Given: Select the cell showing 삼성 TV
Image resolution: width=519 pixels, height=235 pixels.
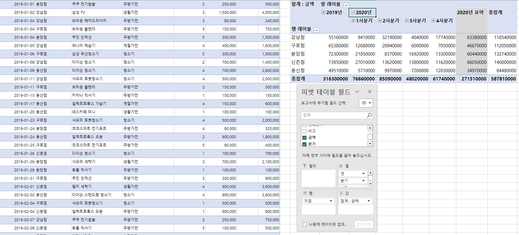Looking at the screenshot, I should [x=97, y=13].
